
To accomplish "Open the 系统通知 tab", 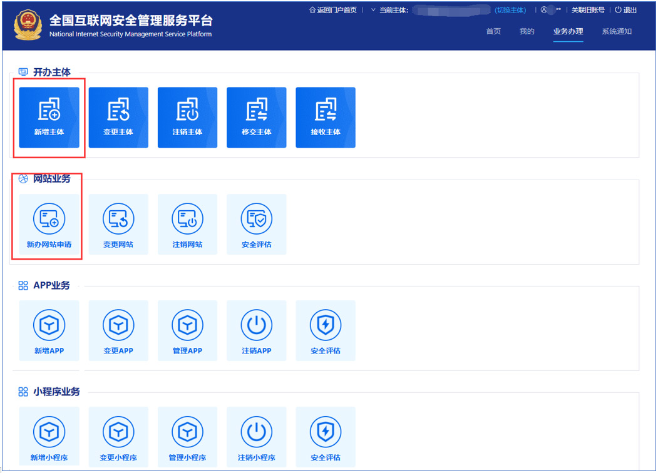I will click(x=616, y=31).
